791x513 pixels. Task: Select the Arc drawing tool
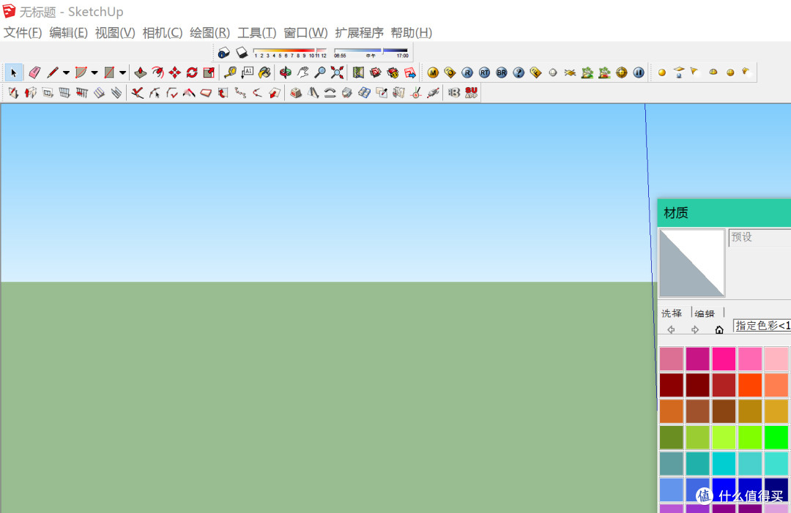(81, 72)
